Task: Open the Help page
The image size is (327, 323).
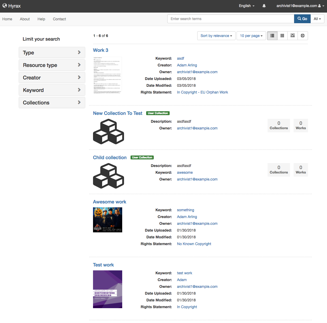Action: tap(41, 19)
